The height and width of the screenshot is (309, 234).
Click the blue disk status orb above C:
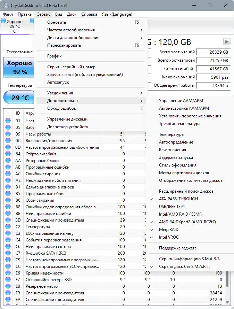[x=3, y=21]
